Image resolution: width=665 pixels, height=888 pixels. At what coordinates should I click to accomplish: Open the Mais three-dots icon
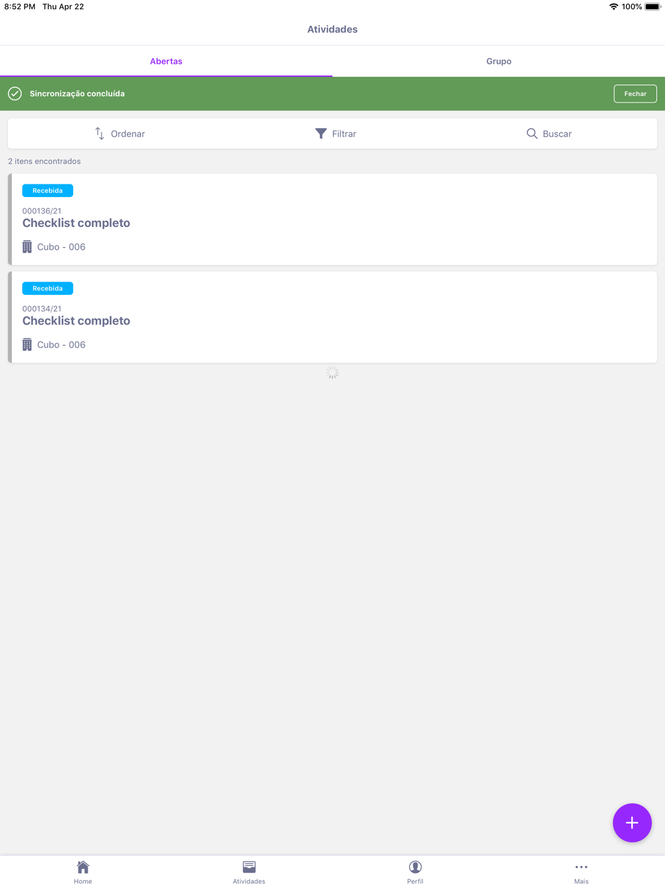click(x=581, y=867)
